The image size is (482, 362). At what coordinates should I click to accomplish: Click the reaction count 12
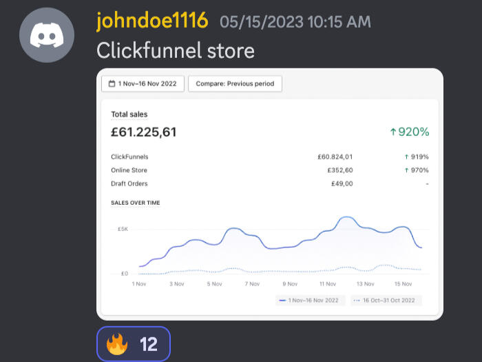(149, 344)
